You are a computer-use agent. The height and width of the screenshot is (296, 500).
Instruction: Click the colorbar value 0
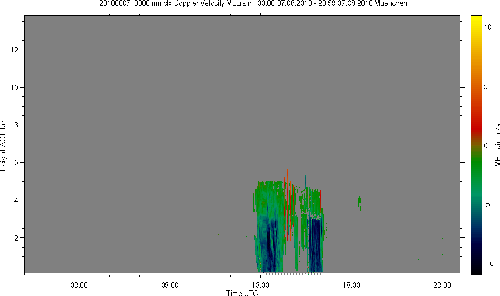(x=486, y=145)
